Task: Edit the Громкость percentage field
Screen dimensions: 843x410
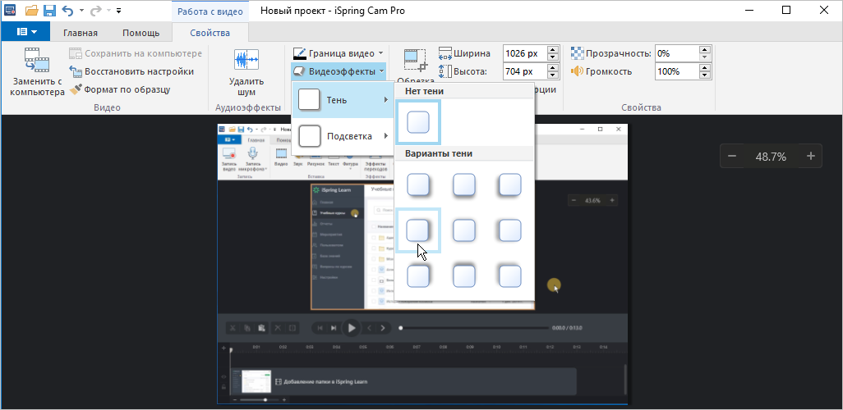Action: 677,71
